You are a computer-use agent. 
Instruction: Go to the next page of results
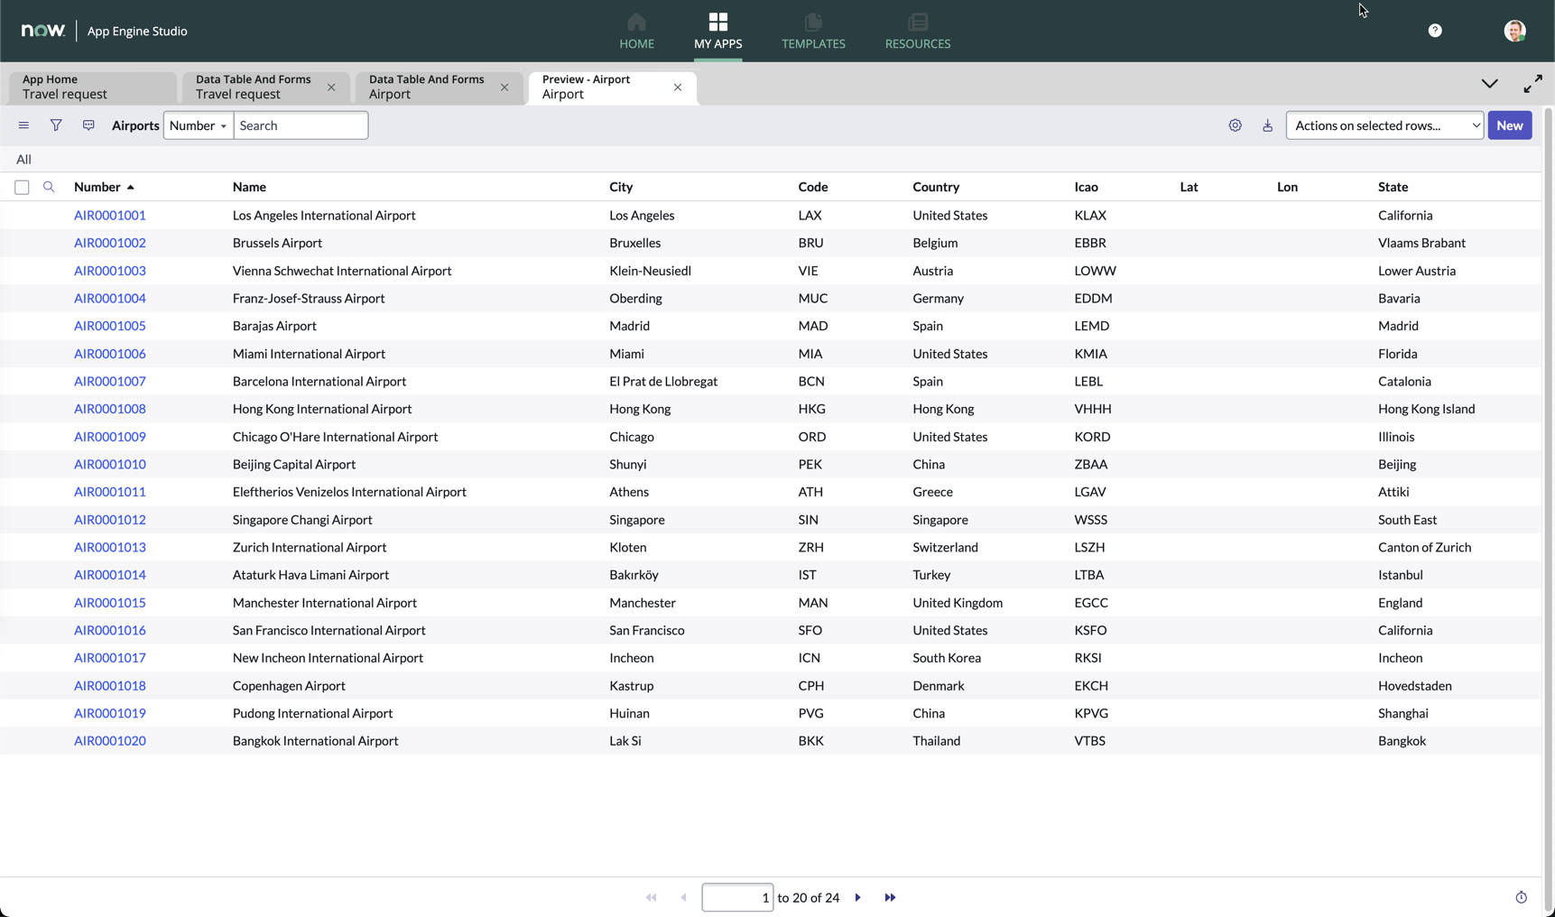[x=857, y=897]
